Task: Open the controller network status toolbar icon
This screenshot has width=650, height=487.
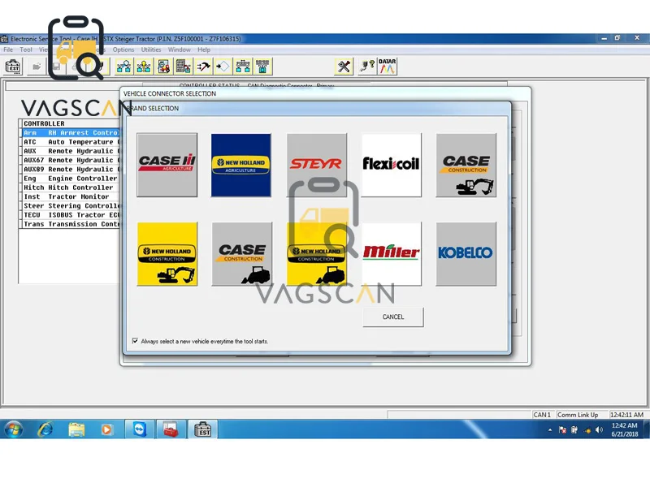Action: point(123,67)
